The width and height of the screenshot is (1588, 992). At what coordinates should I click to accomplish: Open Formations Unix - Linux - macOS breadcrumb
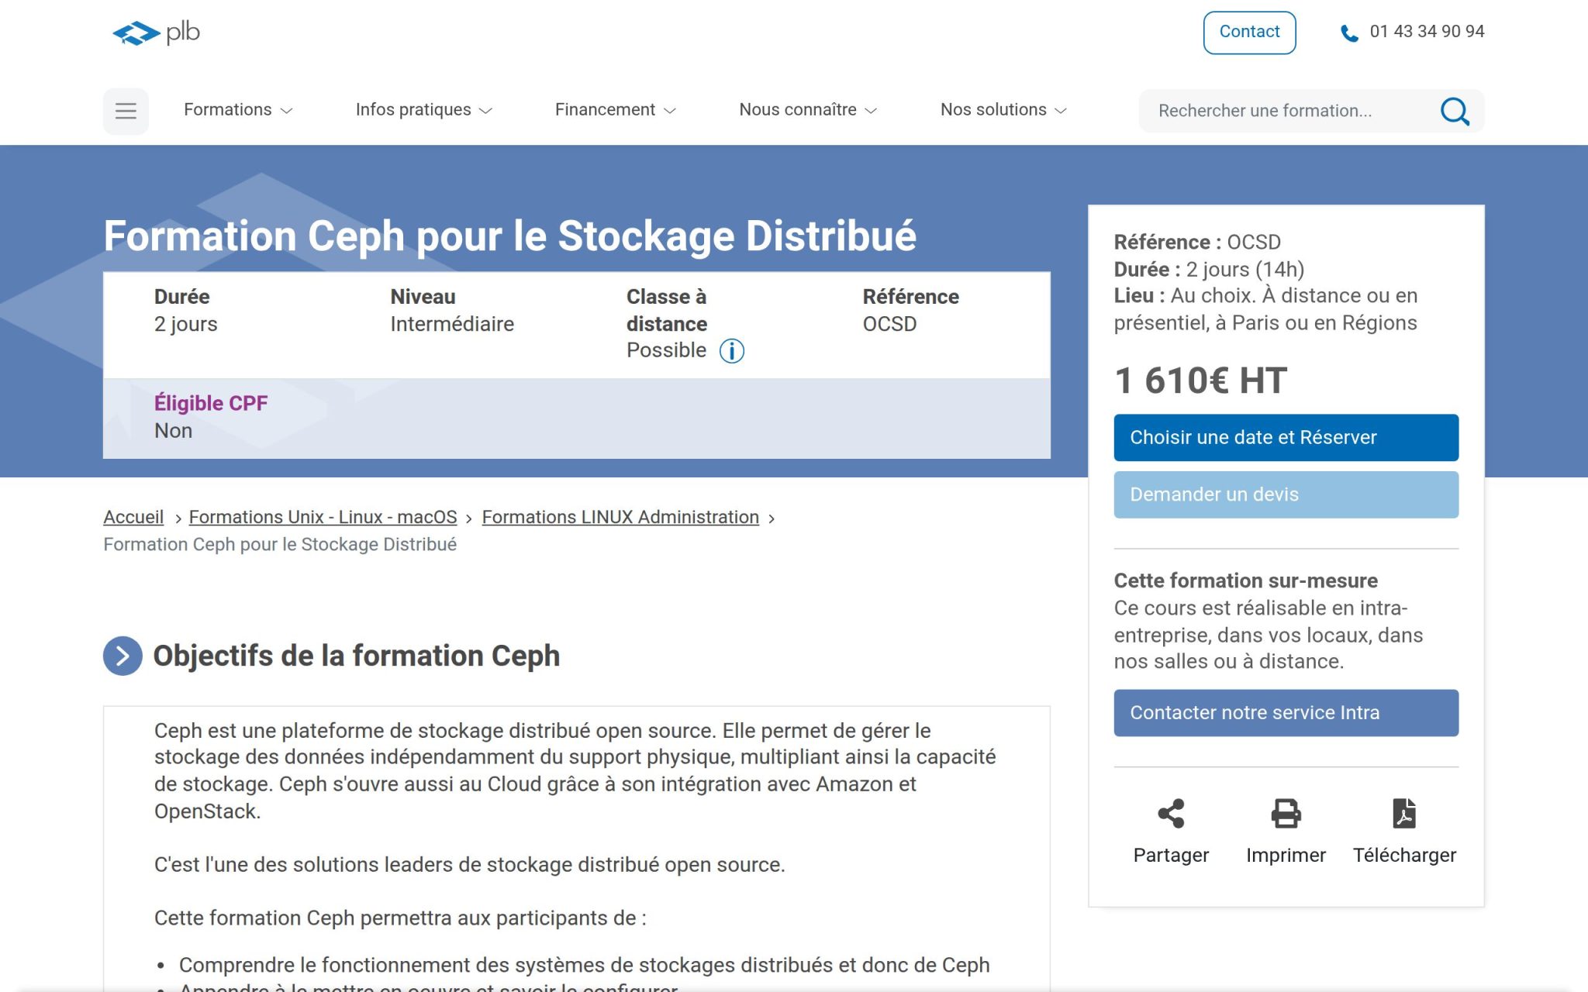[323, 517]
